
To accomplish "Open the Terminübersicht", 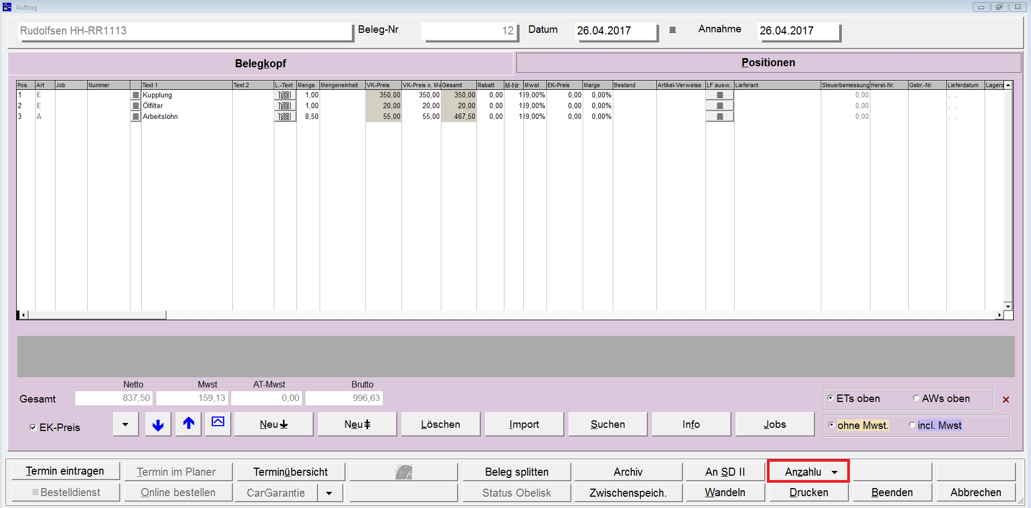I will (x=290, y=472).
